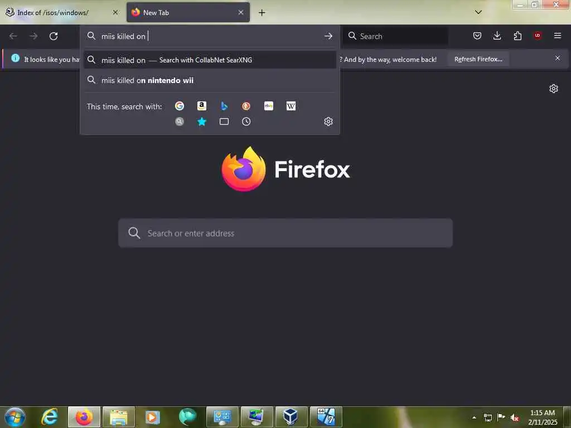Focus the toolbar Search box

395,36
